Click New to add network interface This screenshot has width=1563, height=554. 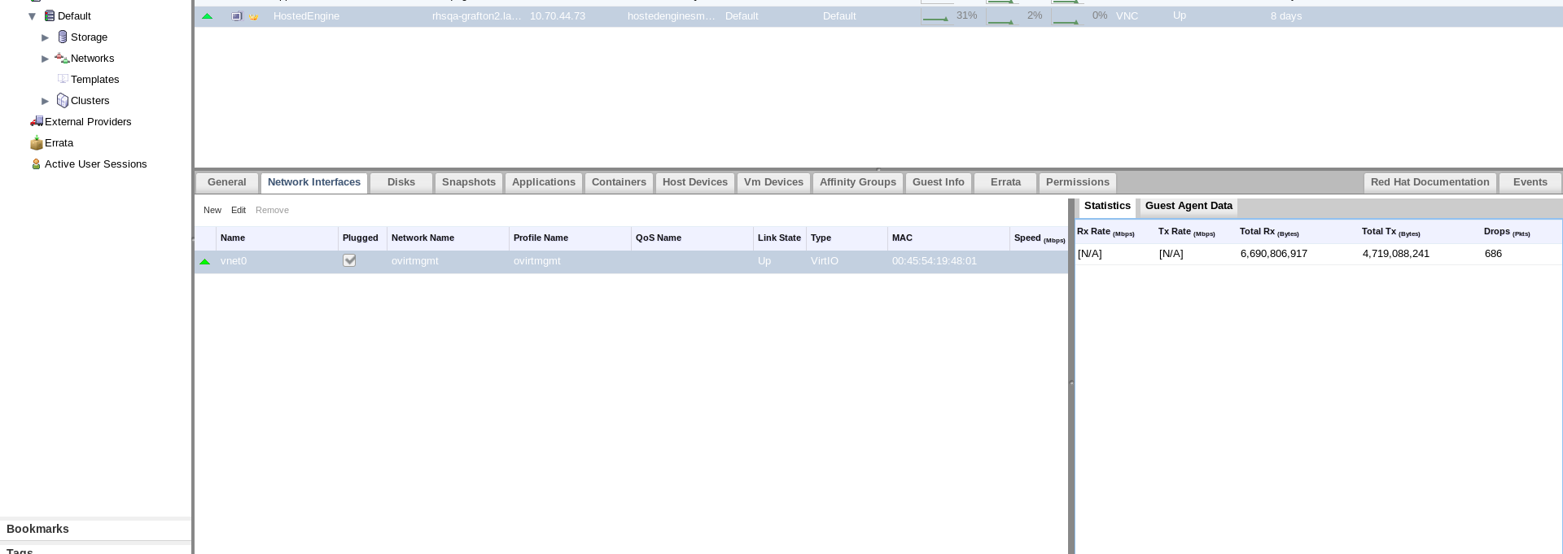click(x=212, y=210)
